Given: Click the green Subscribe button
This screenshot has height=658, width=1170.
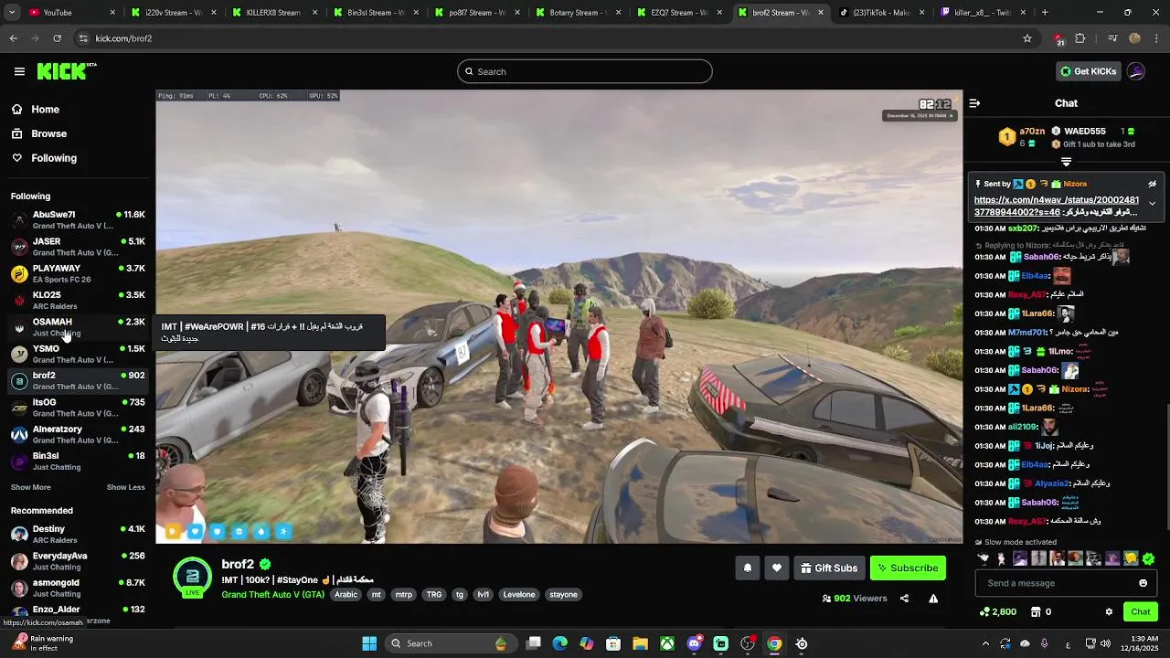Looking at the screenshot, I should pos(908,568).
